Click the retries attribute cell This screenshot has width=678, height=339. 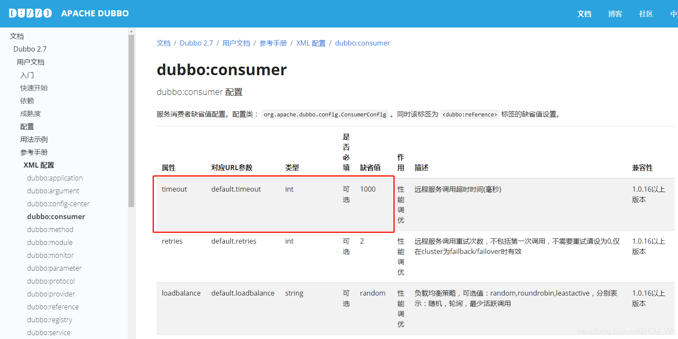point(172,241)
